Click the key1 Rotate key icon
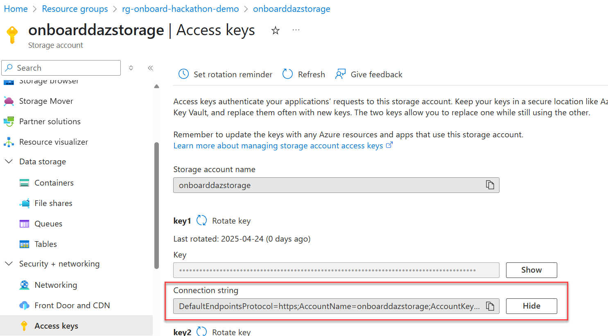The image size is (608, 336). [202, 221]
